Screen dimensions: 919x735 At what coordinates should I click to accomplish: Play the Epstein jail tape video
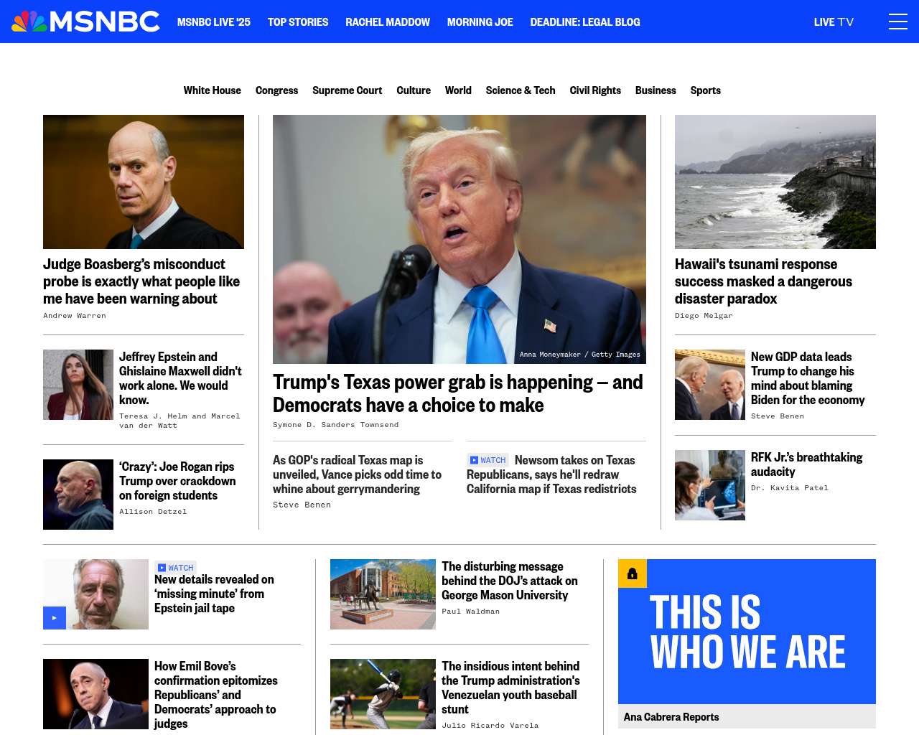click(x=55, y=618)
